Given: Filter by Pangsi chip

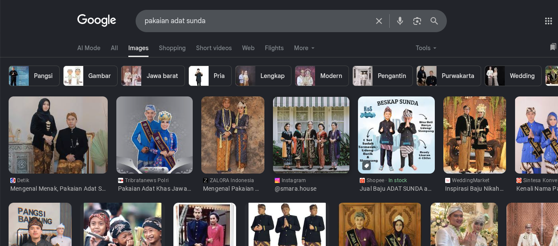Looking at the screenshot, I should (34, 76).
